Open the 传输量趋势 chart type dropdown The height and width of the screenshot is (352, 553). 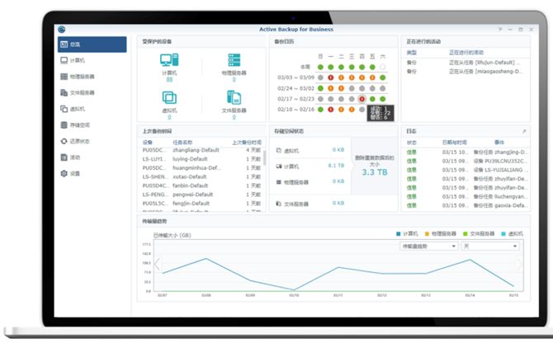click(x=429, y=246)
